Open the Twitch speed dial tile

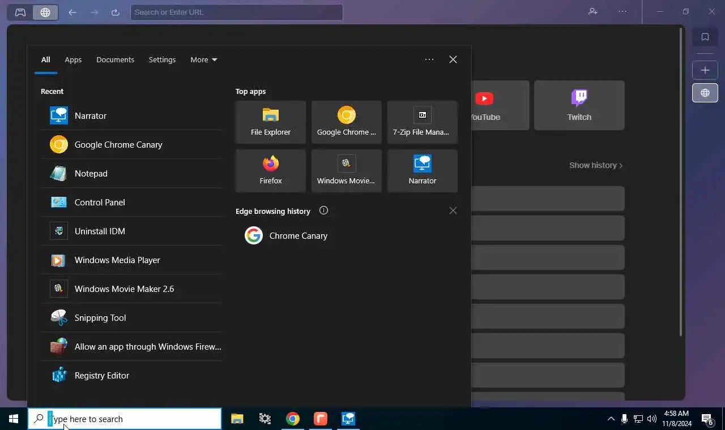pos(579,105)
